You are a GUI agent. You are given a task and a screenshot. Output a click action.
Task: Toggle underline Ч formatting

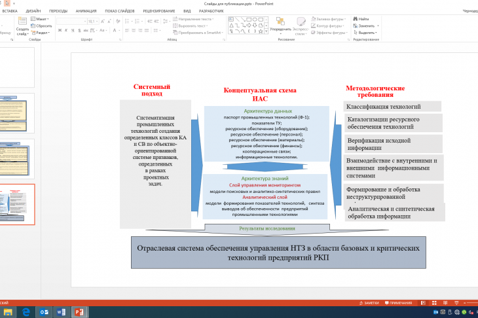[73, 30]
